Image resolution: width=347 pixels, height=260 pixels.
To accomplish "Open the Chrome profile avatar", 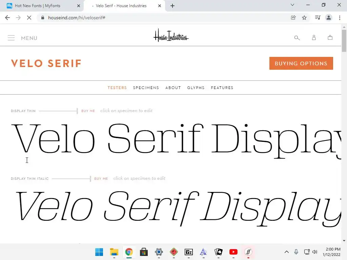I will tap(329, 18).
